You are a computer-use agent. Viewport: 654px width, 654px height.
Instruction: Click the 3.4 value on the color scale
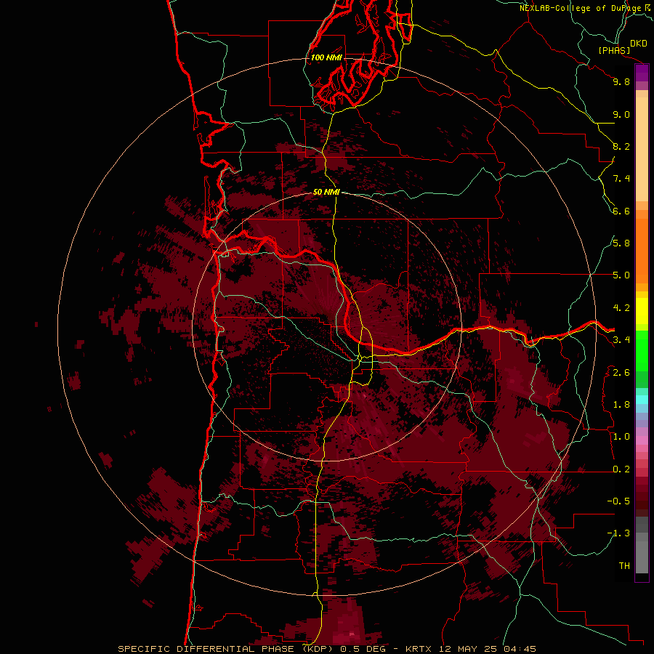[x=621, y=340]
